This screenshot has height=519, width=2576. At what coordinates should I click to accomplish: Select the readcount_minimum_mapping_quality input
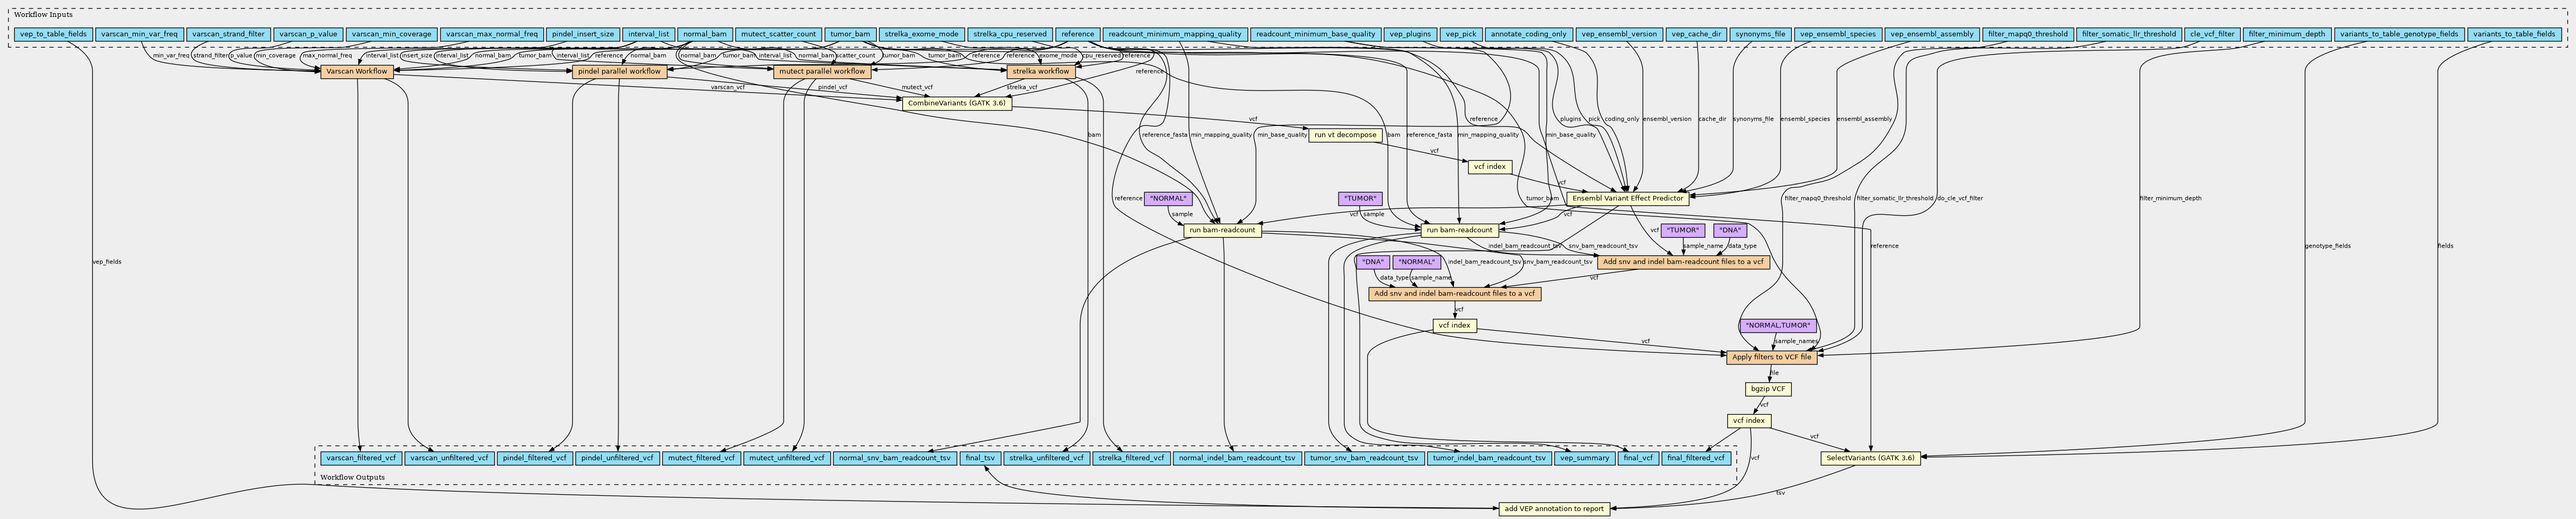click(1175, 34)
